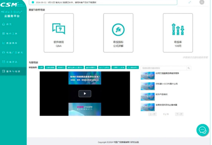Image resolution: width=212 pixels, height=145 pixels.
Task: Click the magnifier search icon
Action: (188, 68)
